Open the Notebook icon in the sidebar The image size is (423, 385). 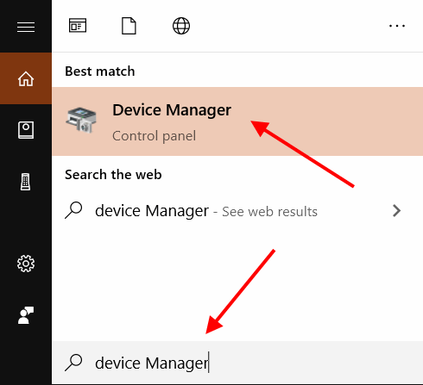tap(26, 130)
